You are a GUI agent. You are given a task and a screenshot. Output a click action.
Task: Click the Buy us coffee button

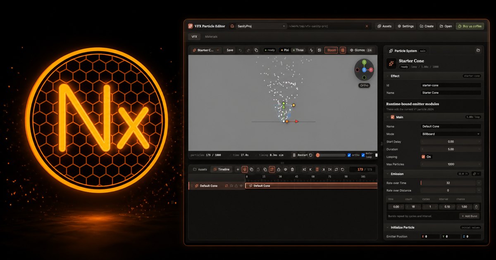pos(470,26)
